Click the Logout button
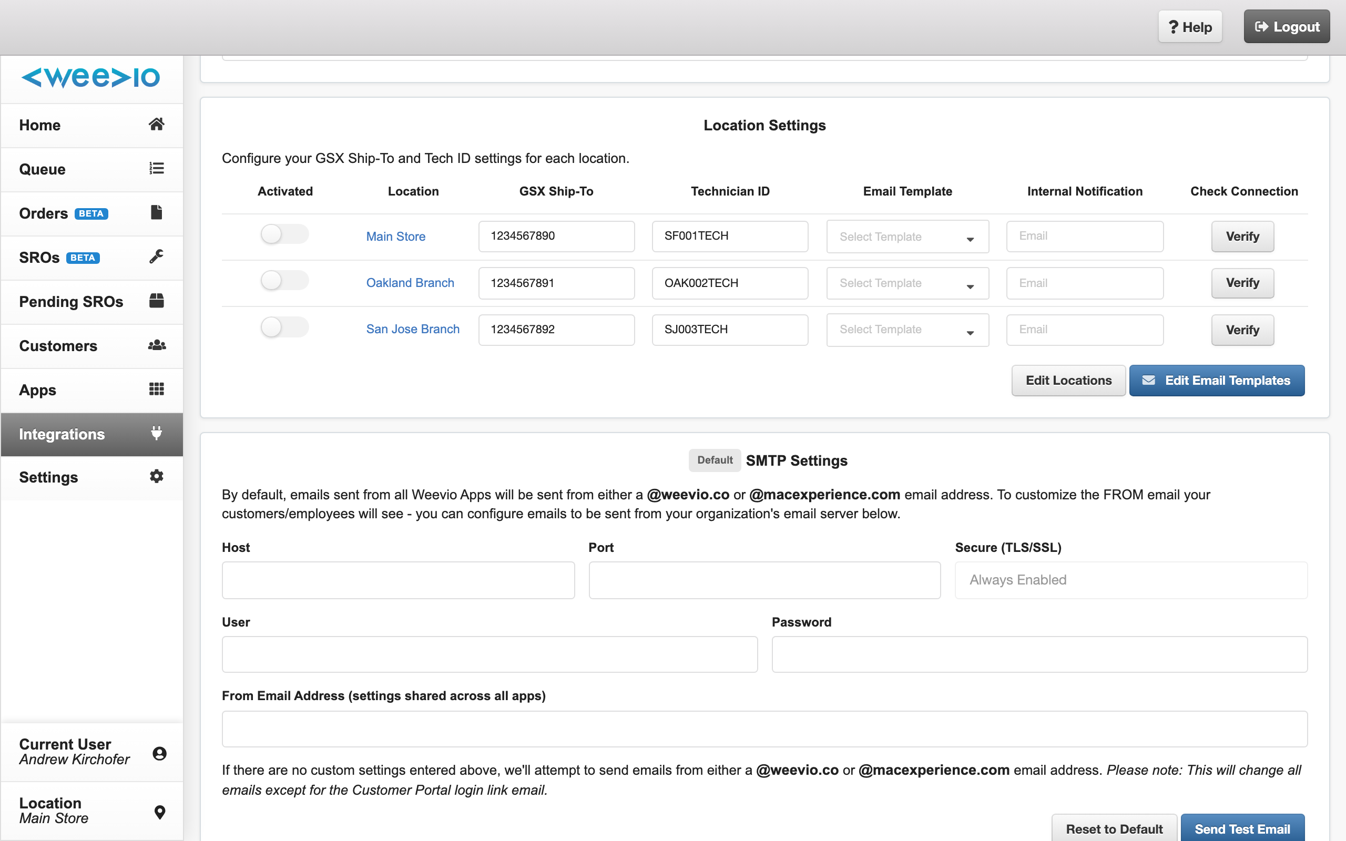The height and width of the screenshot is (841, 1346). click(1287, 27)
